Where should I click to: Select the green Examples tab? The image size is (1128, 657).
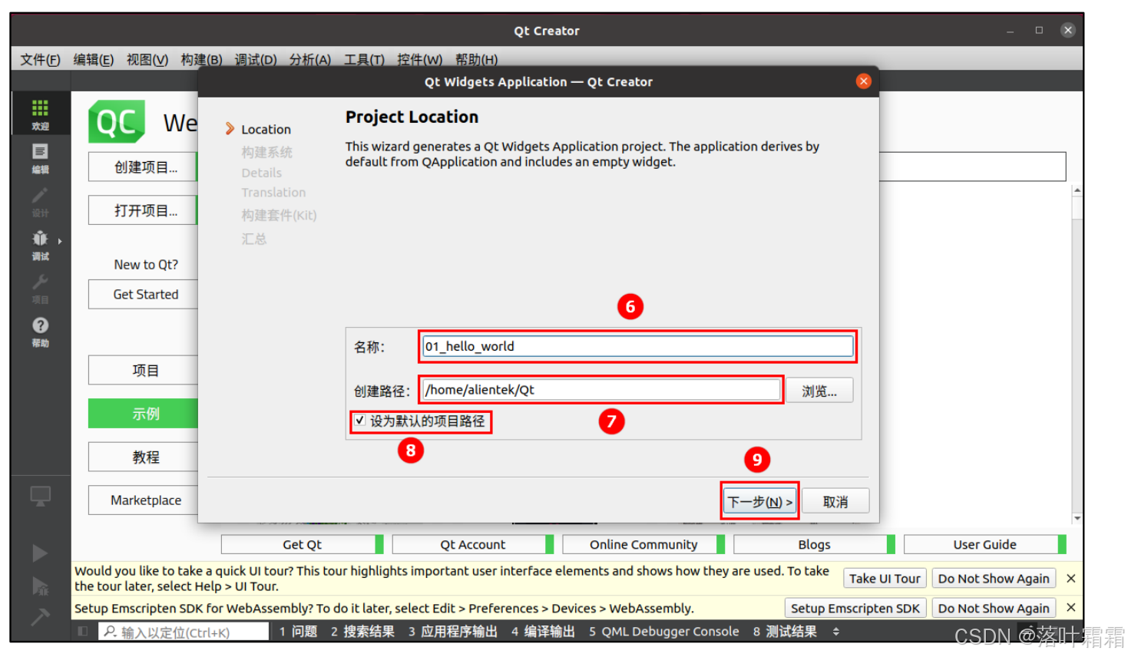coord(144,413)
